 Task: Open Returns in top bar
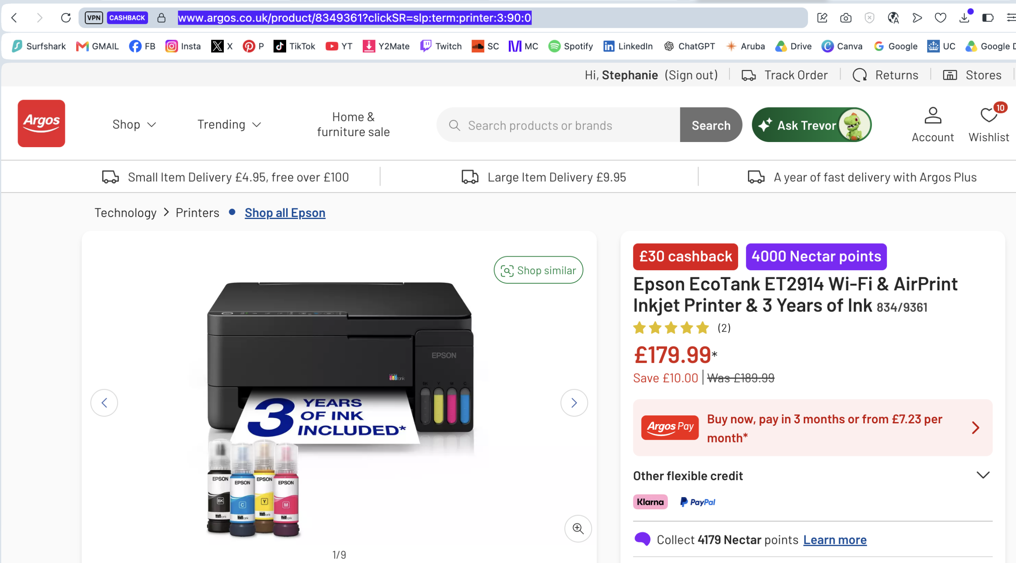tap(885, 75)
